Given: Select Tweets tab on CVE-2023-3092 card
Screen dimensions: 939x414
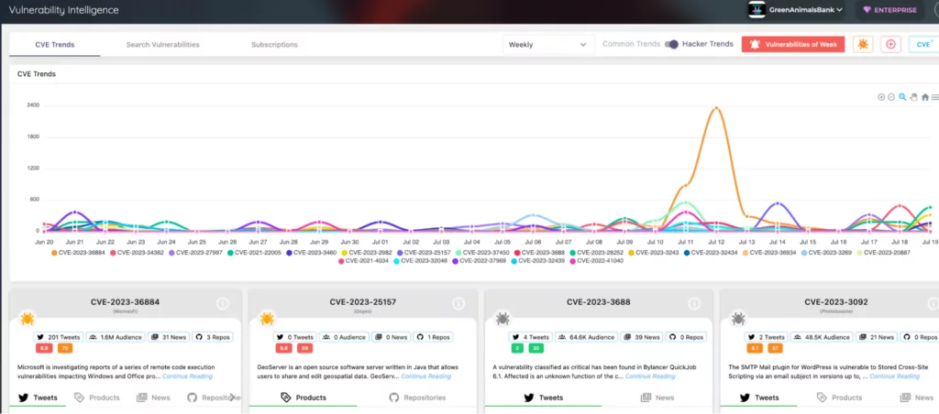Looking at the screenshot, I should coord(759,398).
